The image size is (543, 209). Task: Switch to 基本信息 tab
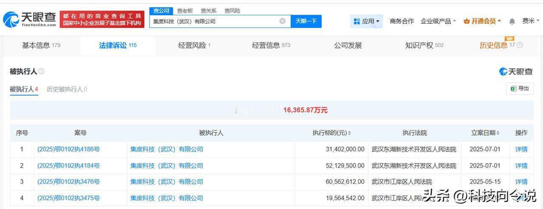[41, 45]
